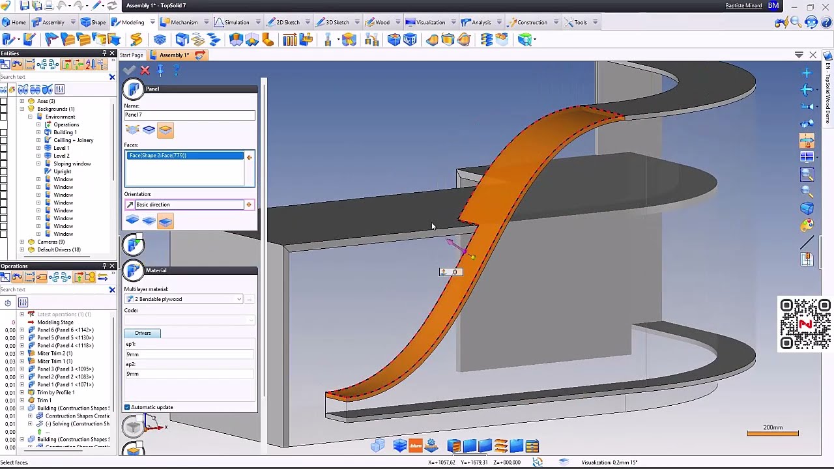834x469 pixels.
Task: Open the Shape ribbon tab
Action: [x=93, y=22]
